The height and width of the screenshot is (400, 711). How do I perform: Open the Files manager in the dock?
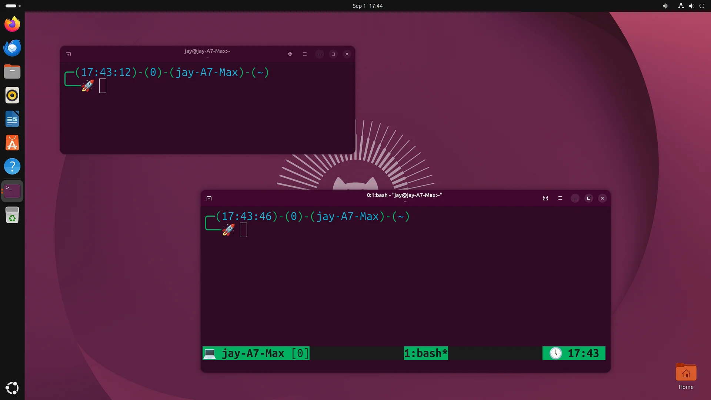(12, 72)
